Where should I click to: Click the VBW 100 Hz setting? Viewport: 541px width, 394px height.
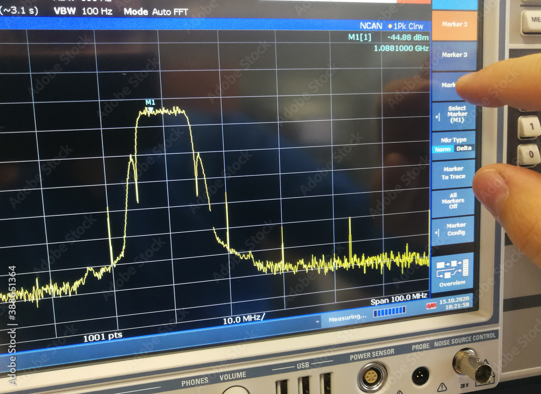click(83, 11)
